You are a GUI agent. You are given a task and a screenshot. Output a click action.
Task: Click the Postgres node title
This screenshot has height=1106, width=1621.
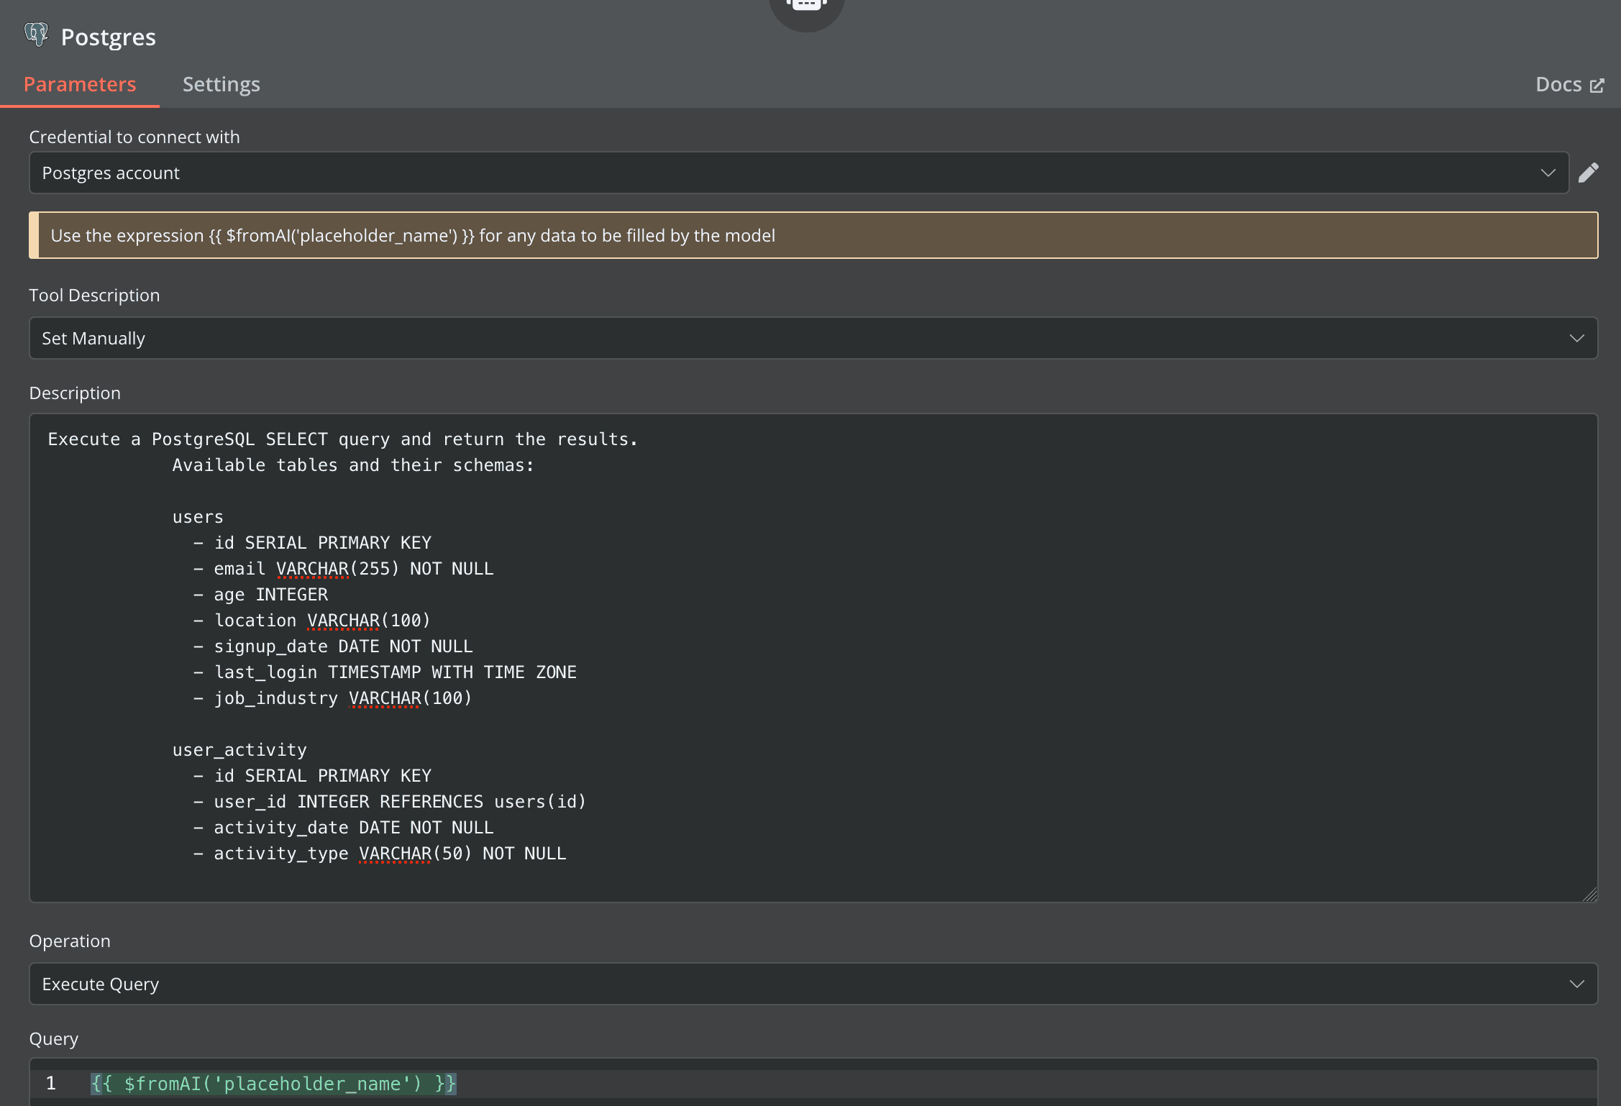[109, 37]
